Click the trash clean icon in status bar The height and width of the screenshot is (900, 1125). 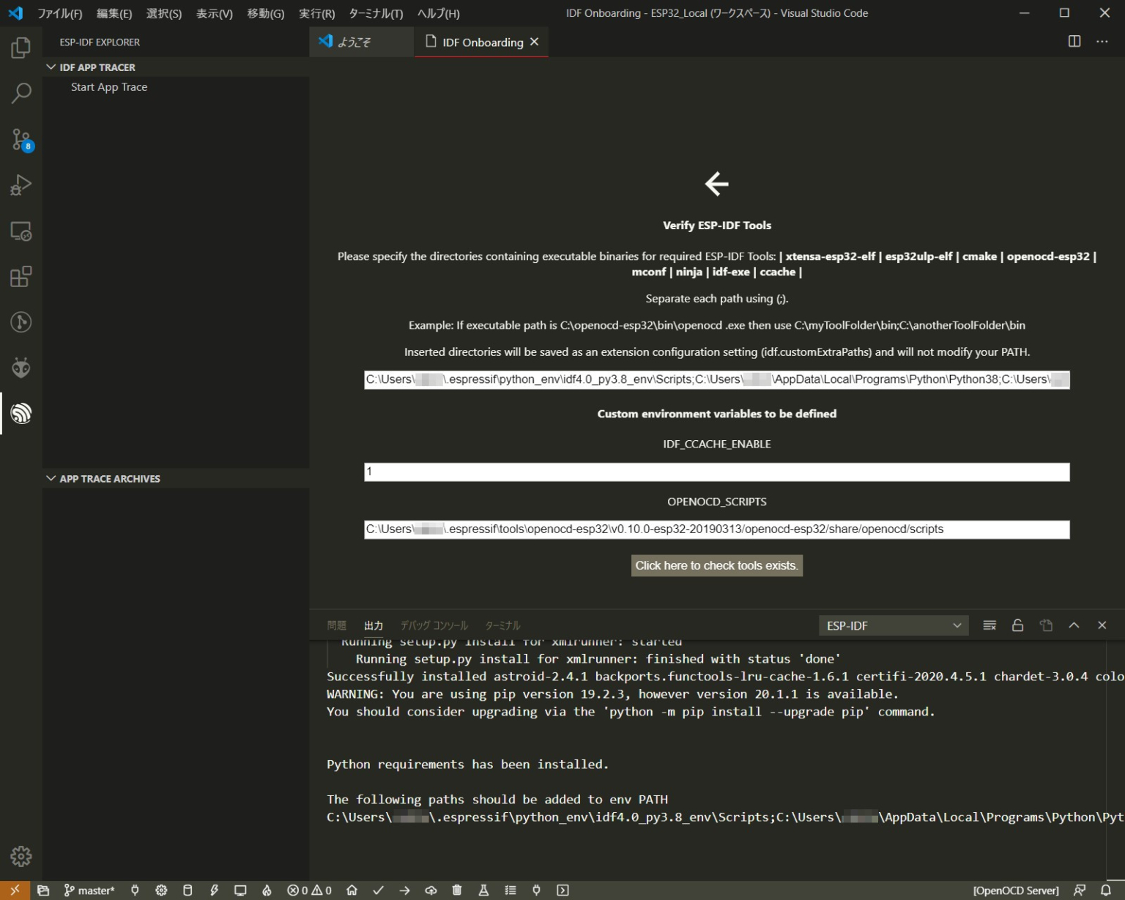(457, 890)
